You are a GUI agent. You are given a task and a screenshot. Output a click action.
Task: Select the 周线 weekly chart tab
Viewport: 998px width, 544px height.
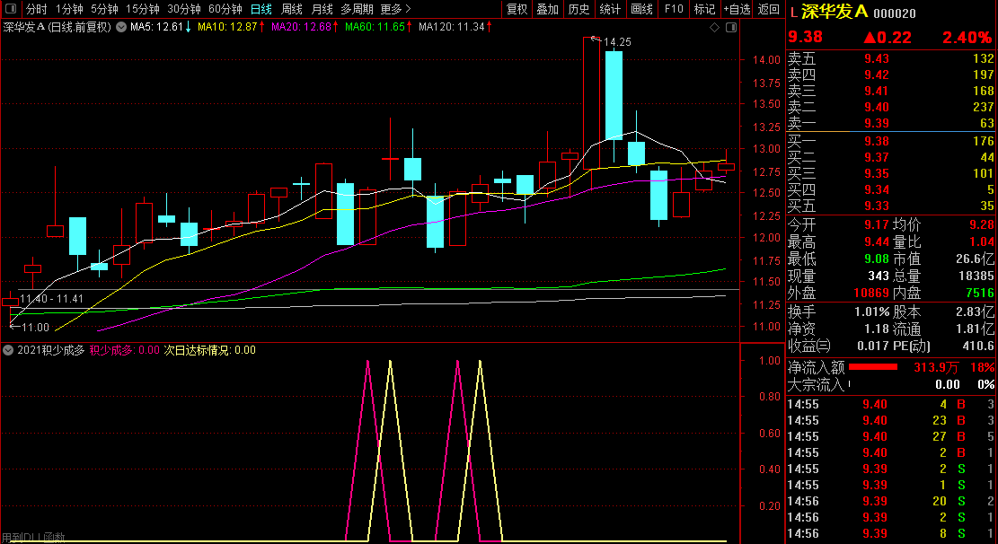point(292,9)
